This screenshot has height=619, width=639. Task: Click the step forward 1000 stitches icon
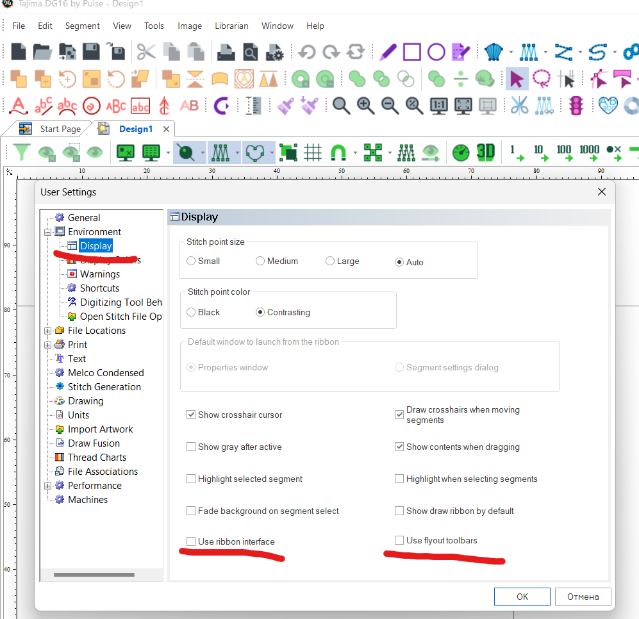click(590, 153)
